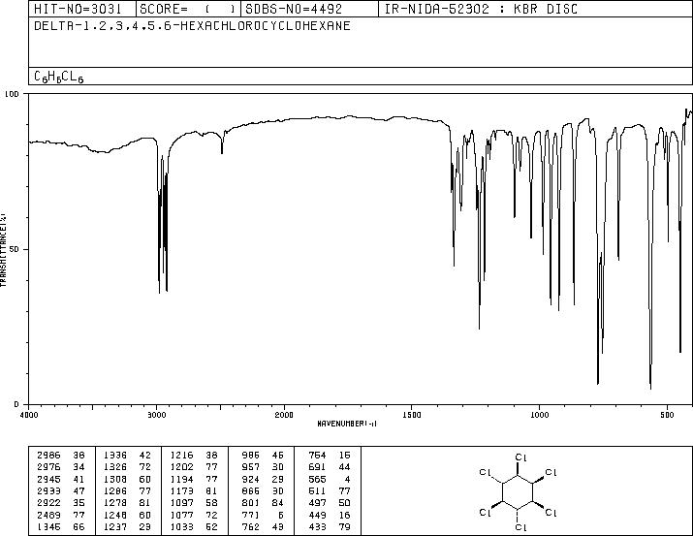Select peak 2986 in the table
Image resolution: width=693 pixels, height=536 pixels.
(x=60, y=456)
